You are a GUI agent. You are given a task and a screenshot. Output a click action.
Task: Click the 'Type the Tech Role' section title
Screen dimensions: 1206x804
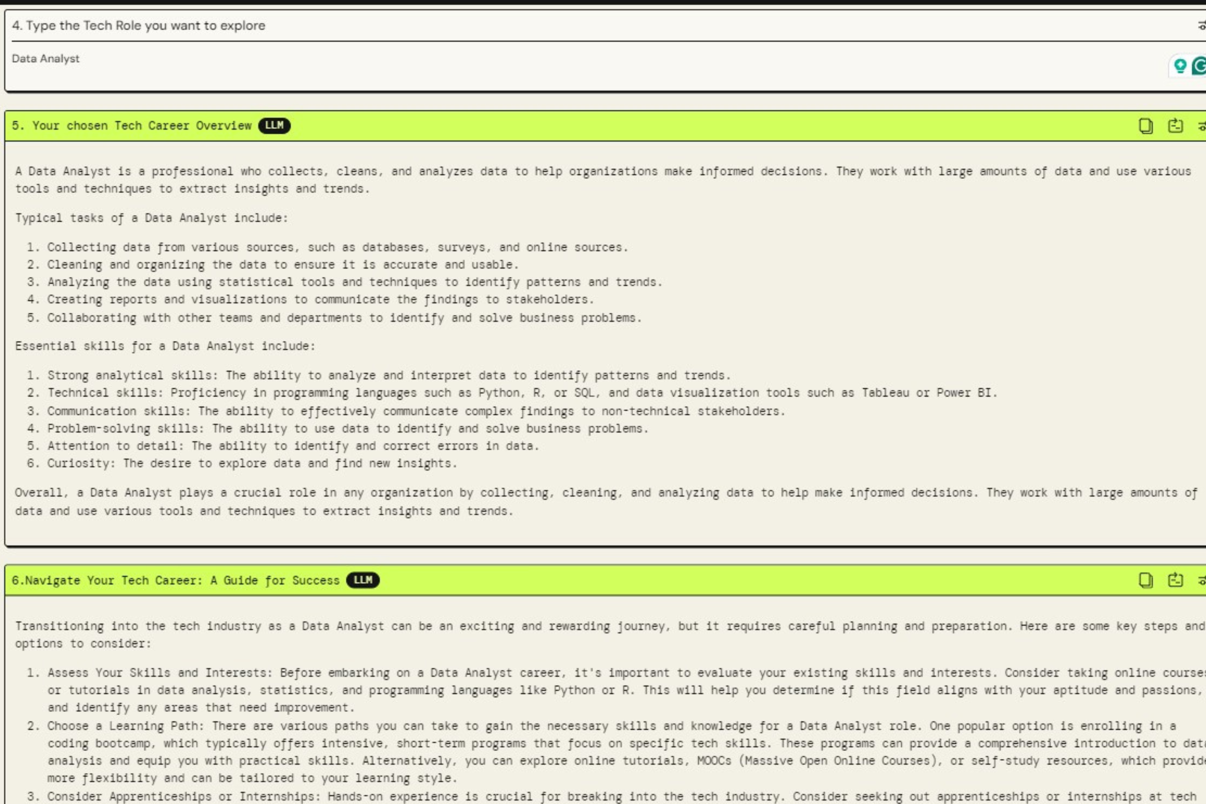tap(138, 26)
